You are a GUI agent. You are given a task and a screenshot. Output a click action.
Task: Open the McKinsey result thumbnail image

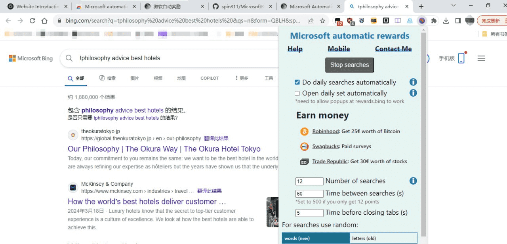[x=273, y=212]
